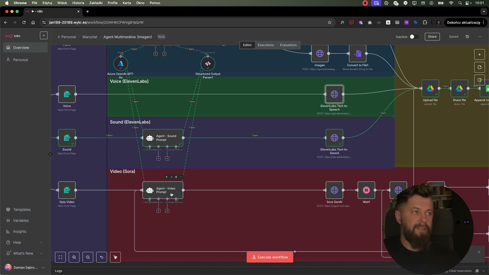The image size is (489, 275).
Task: Open Templates from the sidebar
Action: click(x=25, y=209)
